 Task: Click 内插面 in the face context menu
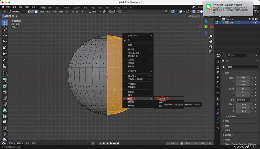pos(131,60)
